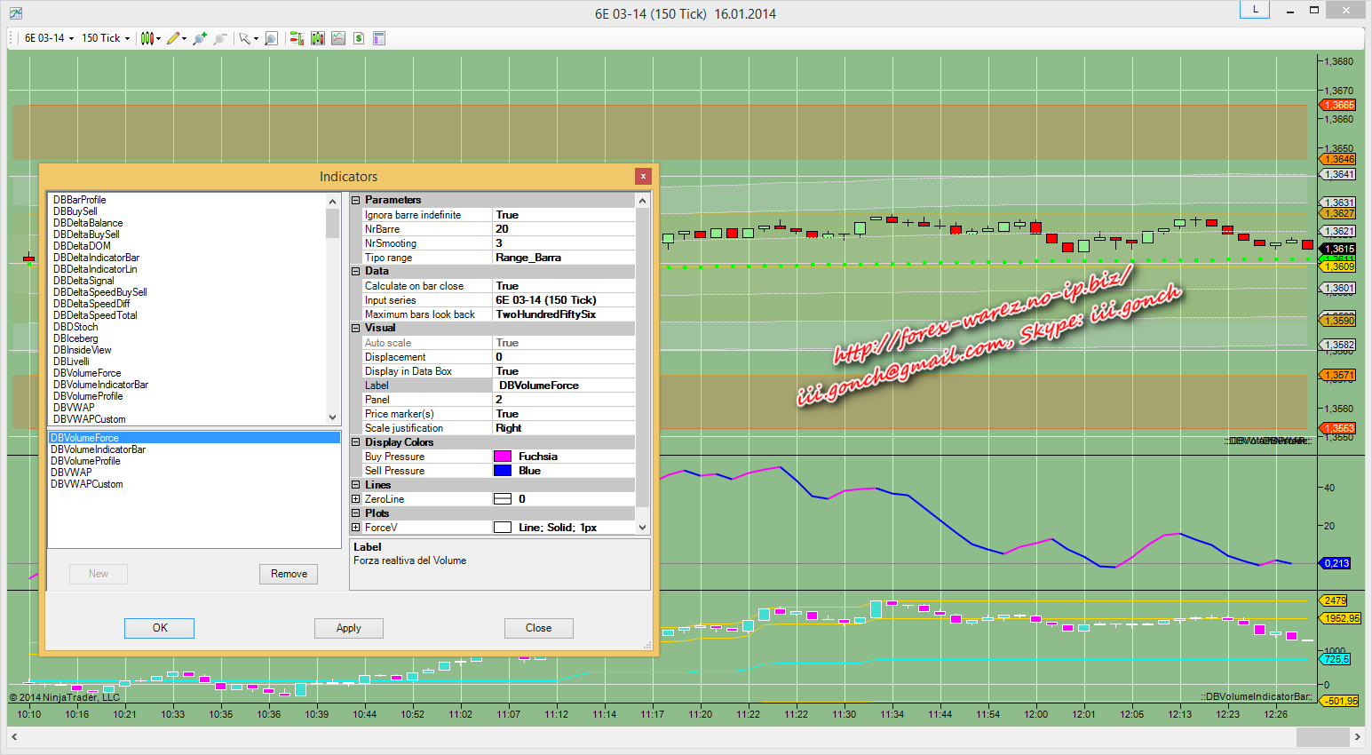Screen dimensions: 1372x755
Task: Open the Data Series candles icon
Action: pyautogui.click(x=318, y=38)
